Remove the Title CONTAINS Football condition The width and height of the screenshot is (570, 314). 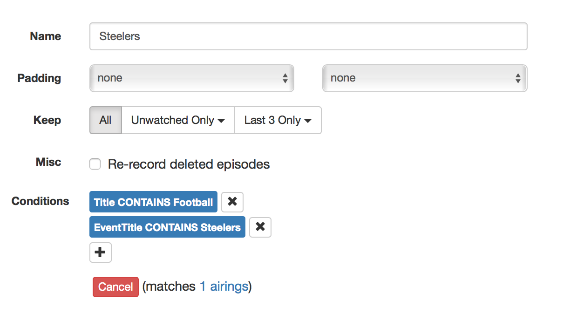pos(232,202)
